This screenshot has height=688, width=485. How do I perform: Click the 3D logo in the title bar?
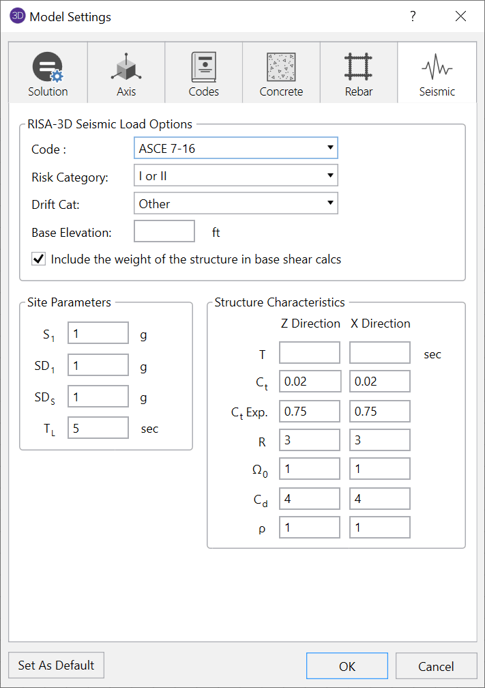coord(16,16)
